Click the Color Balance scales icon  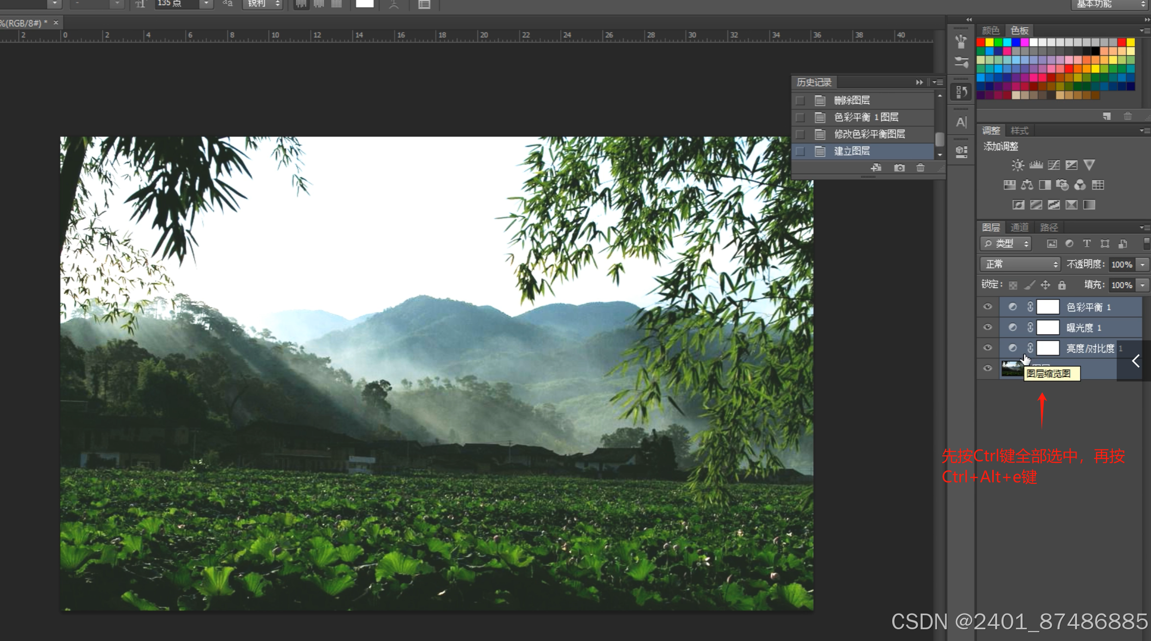[1027, 185]
